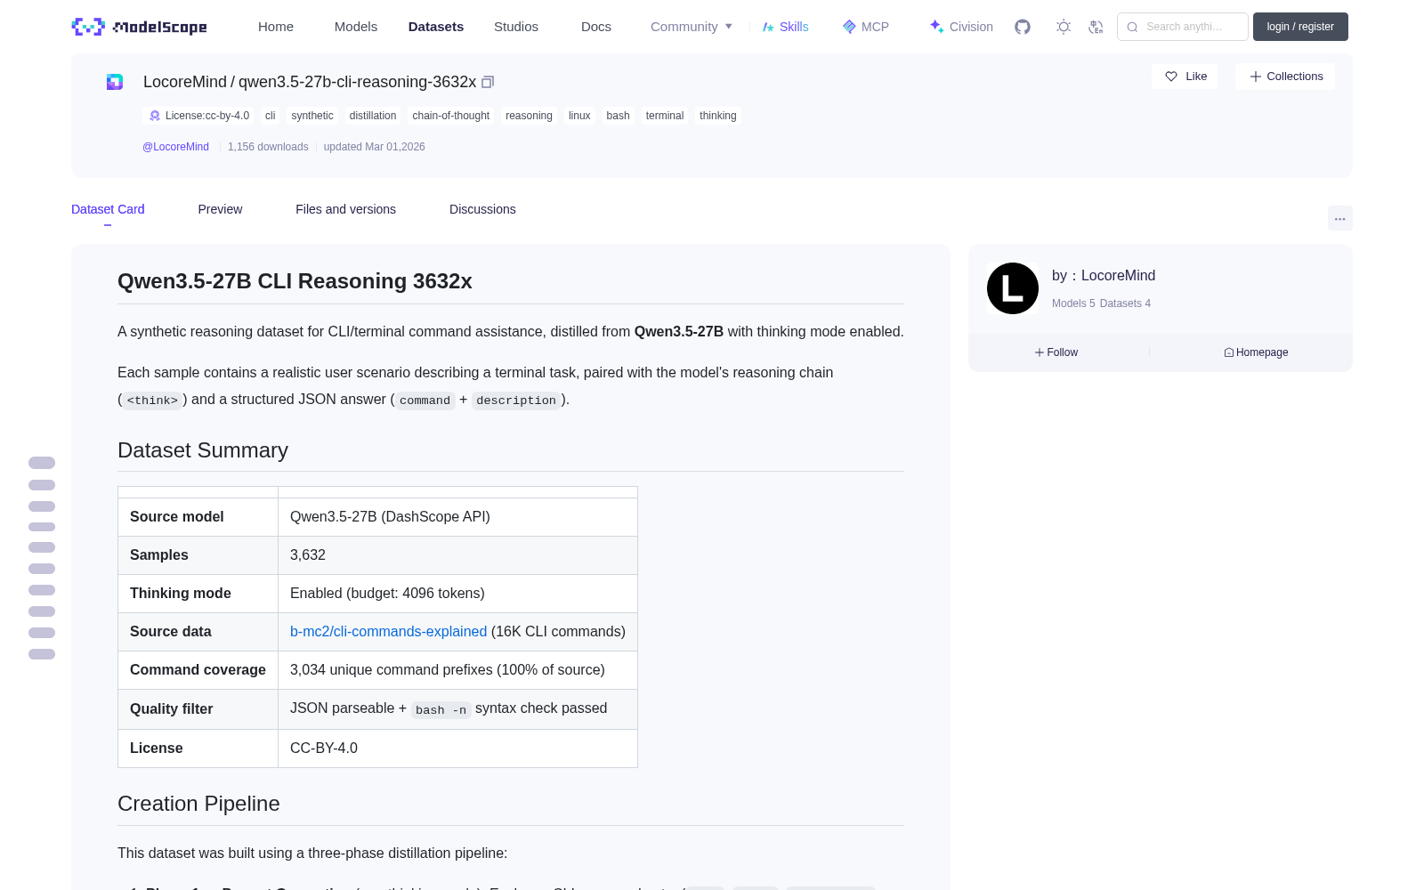The height and width of the screenshot is (890, 1424).
Task: Click the distillation tag
Action: tap(373, 116)
